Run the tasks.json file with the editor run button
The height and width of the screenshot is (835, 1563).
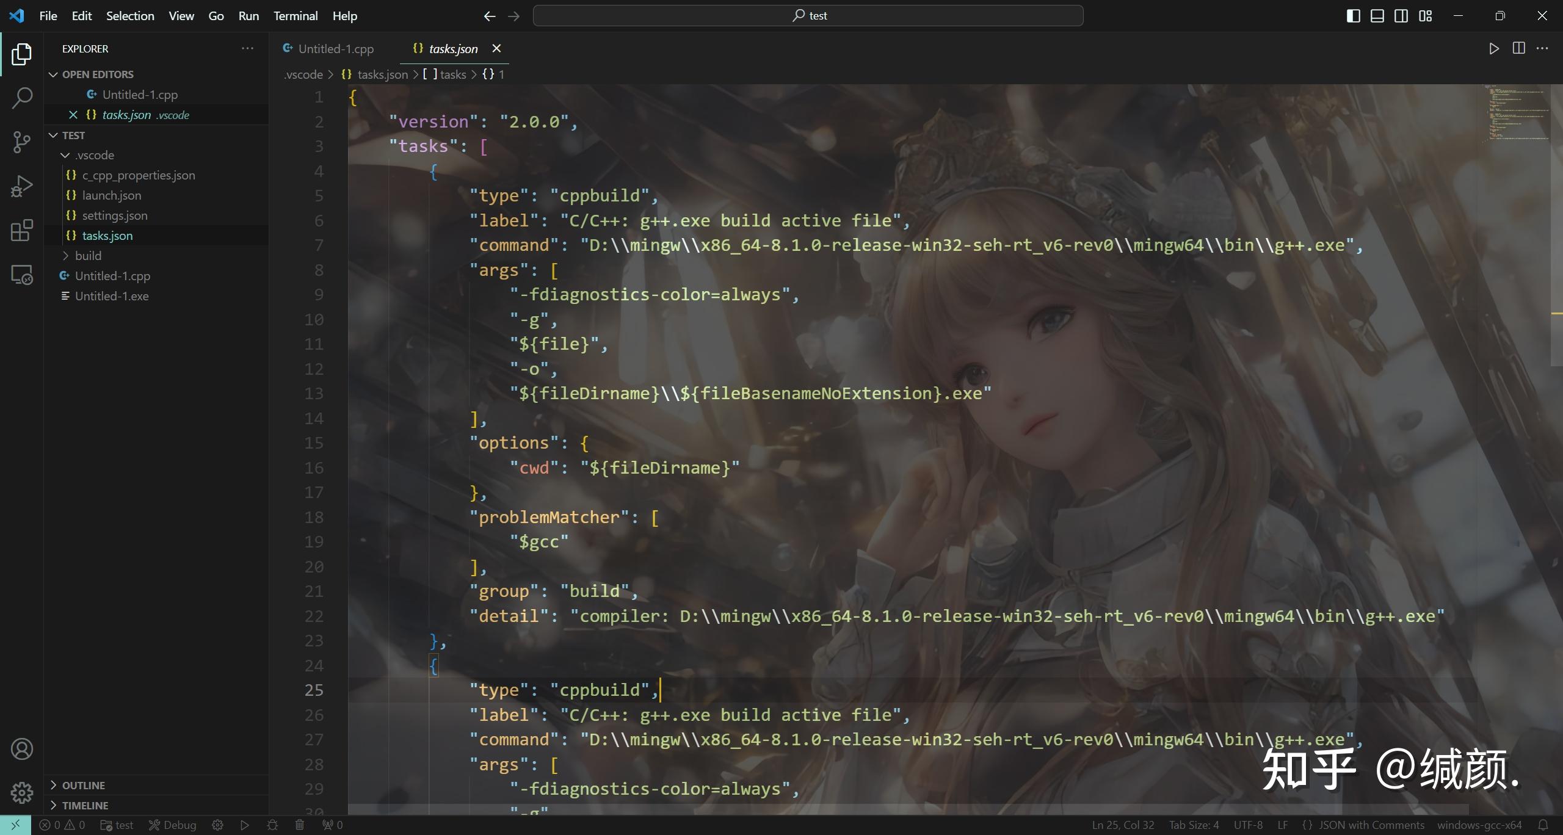click(1493, 49)
